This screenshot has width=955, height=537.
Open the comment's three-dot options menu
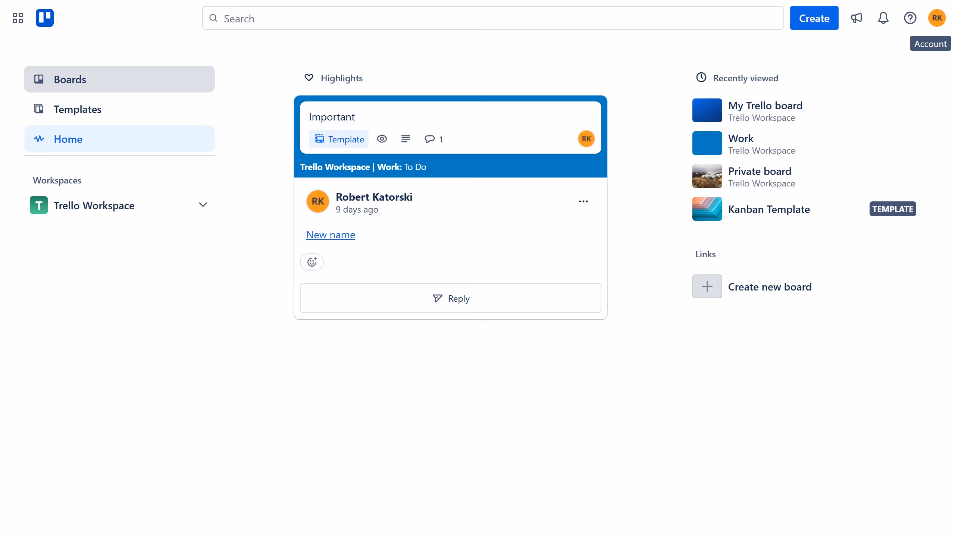(583, 201)
